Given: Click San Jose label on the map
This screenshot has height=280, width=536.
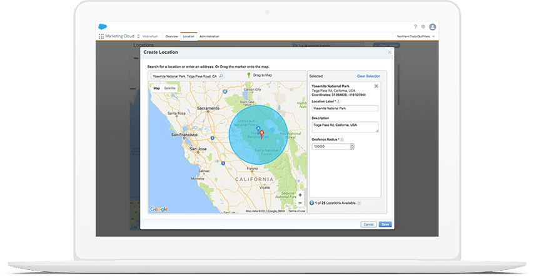Looking at the screenshot, I should click(x=198, y=149).
